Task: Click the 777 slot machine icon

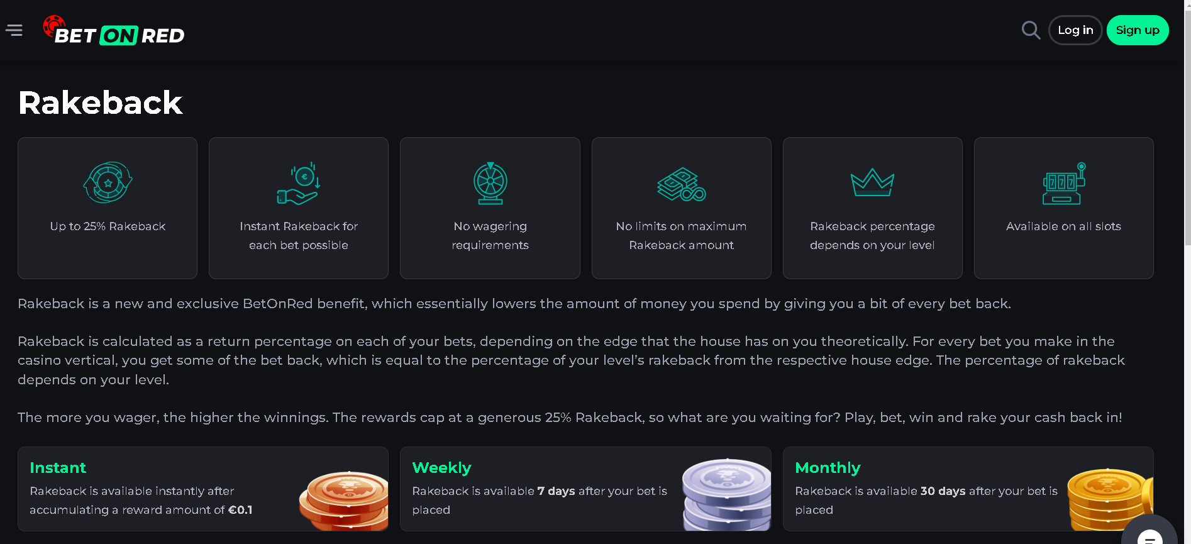Action: pos(1063,184)
